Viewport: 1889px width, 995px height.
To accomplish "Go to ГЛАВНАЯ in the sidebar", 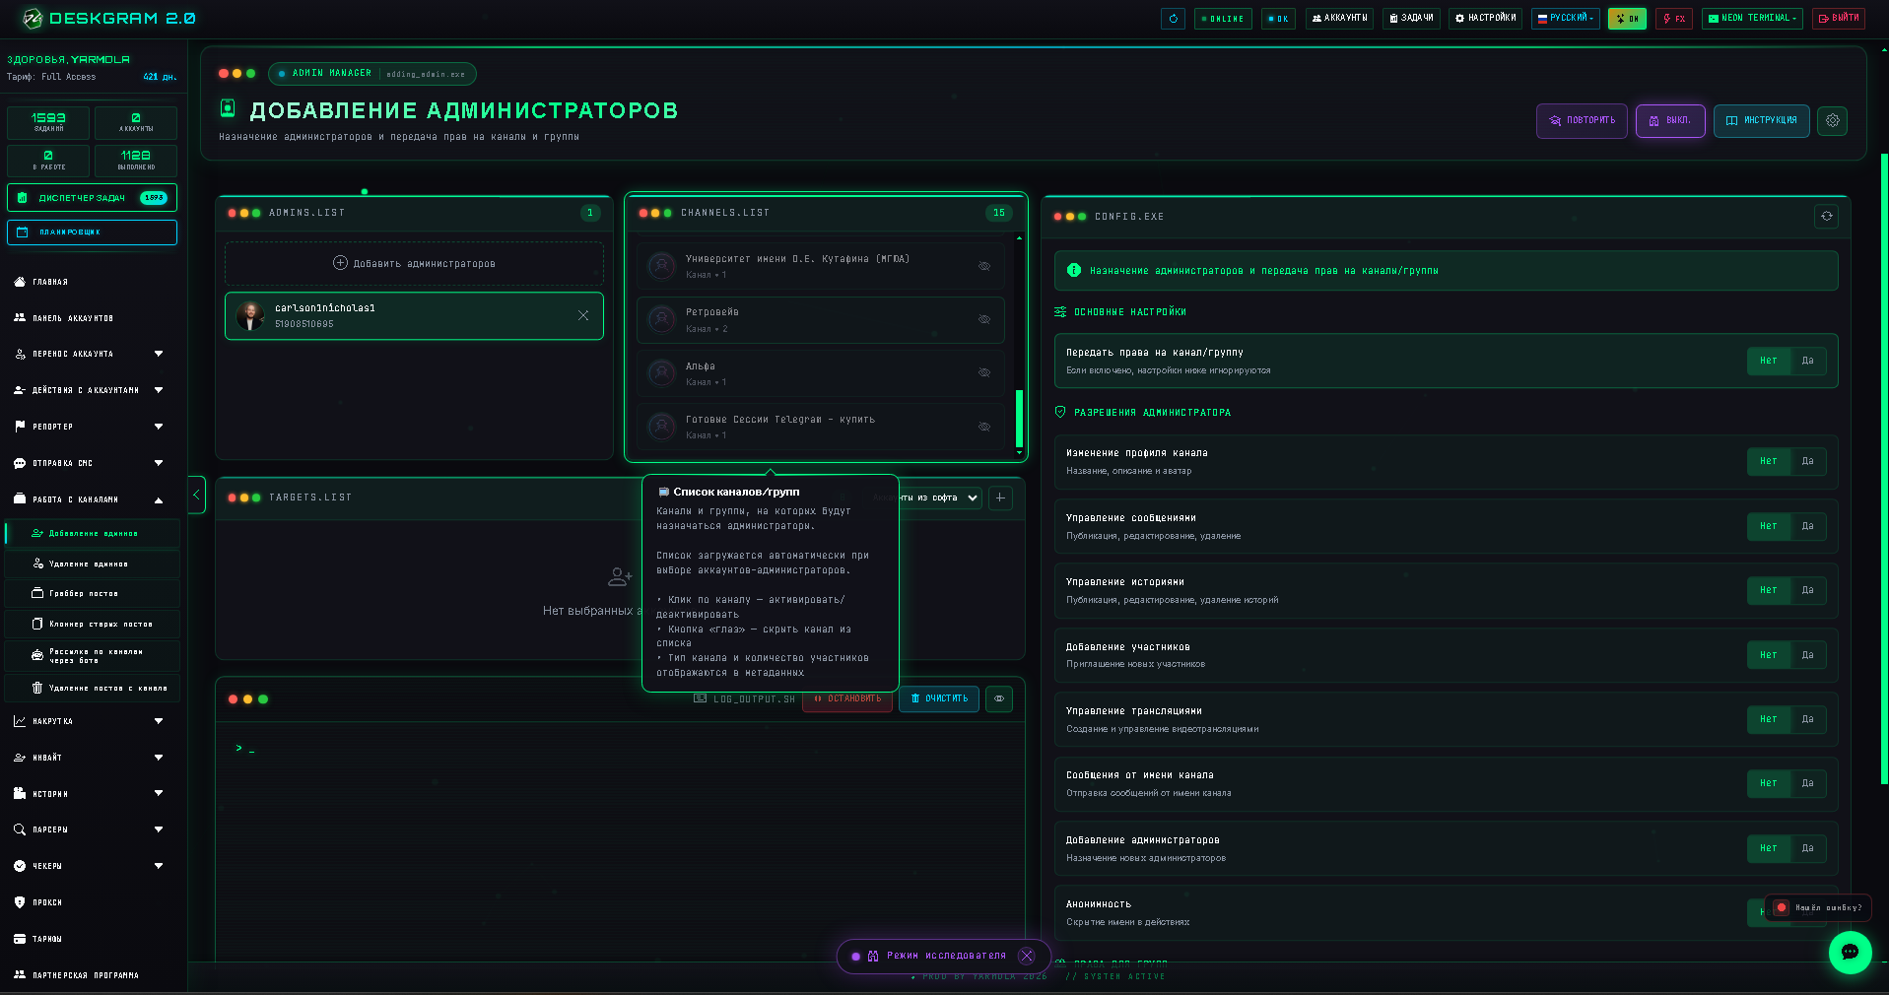I will tap(89, 282).
